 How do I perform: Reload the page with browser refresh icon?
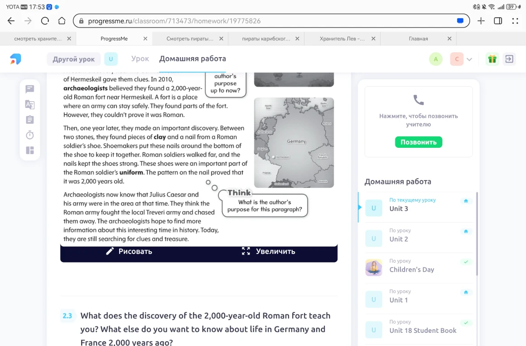45,21
